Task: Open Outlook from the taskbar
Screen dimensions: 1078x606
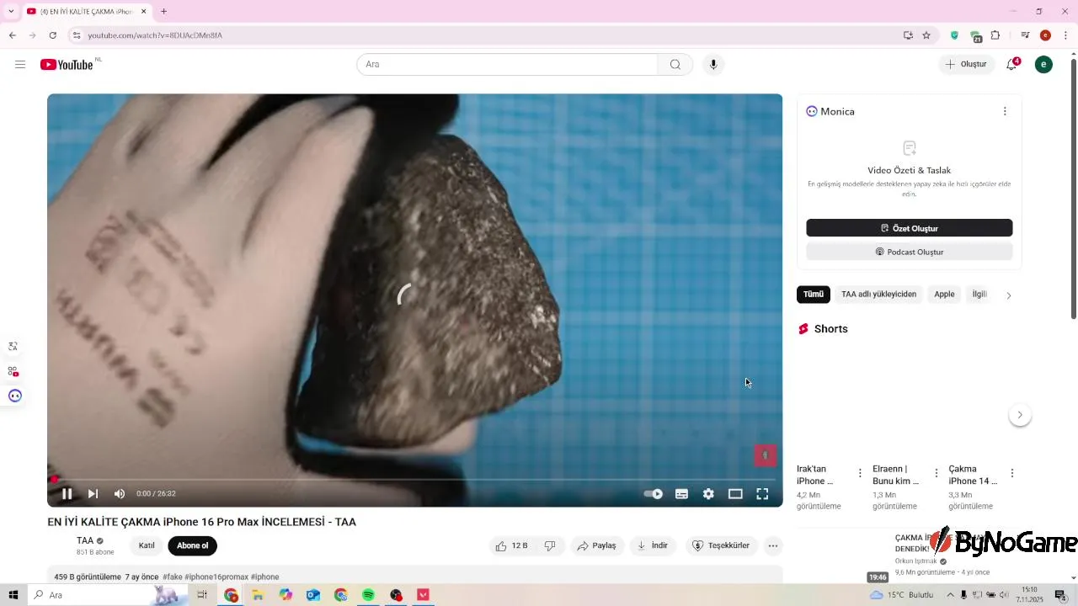Action: (313, 595)
